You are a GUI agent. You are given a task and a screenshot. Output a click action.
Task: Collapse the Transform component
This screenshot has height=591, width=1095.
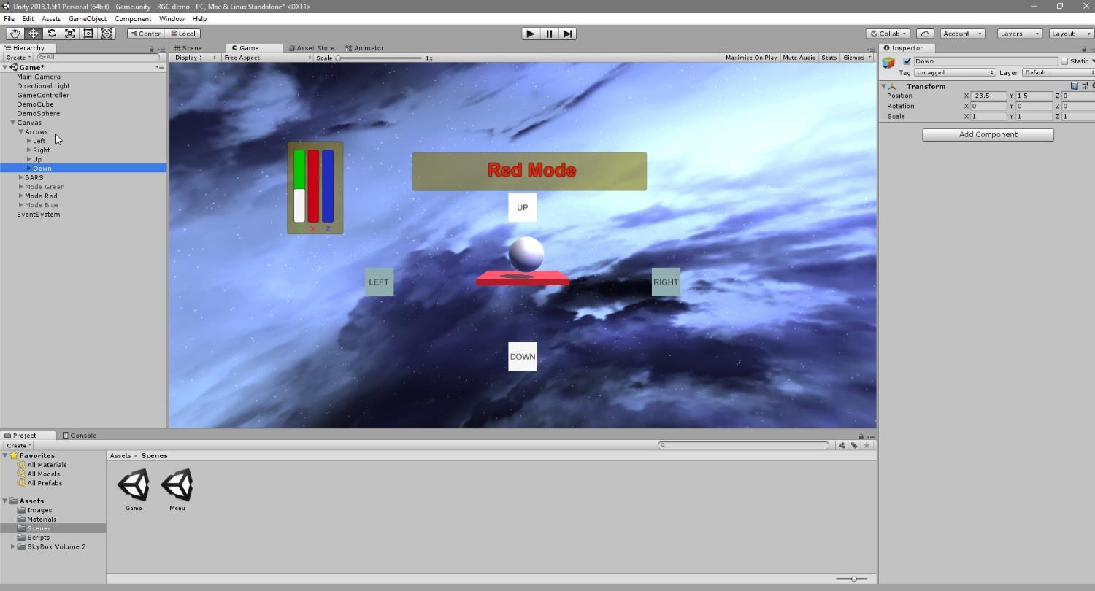884,86
